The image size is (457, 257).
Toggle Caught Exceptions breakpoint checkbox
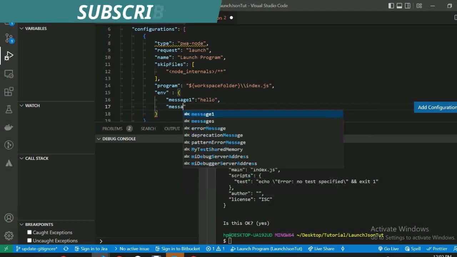pyautogui.click(x=30, y=232)
